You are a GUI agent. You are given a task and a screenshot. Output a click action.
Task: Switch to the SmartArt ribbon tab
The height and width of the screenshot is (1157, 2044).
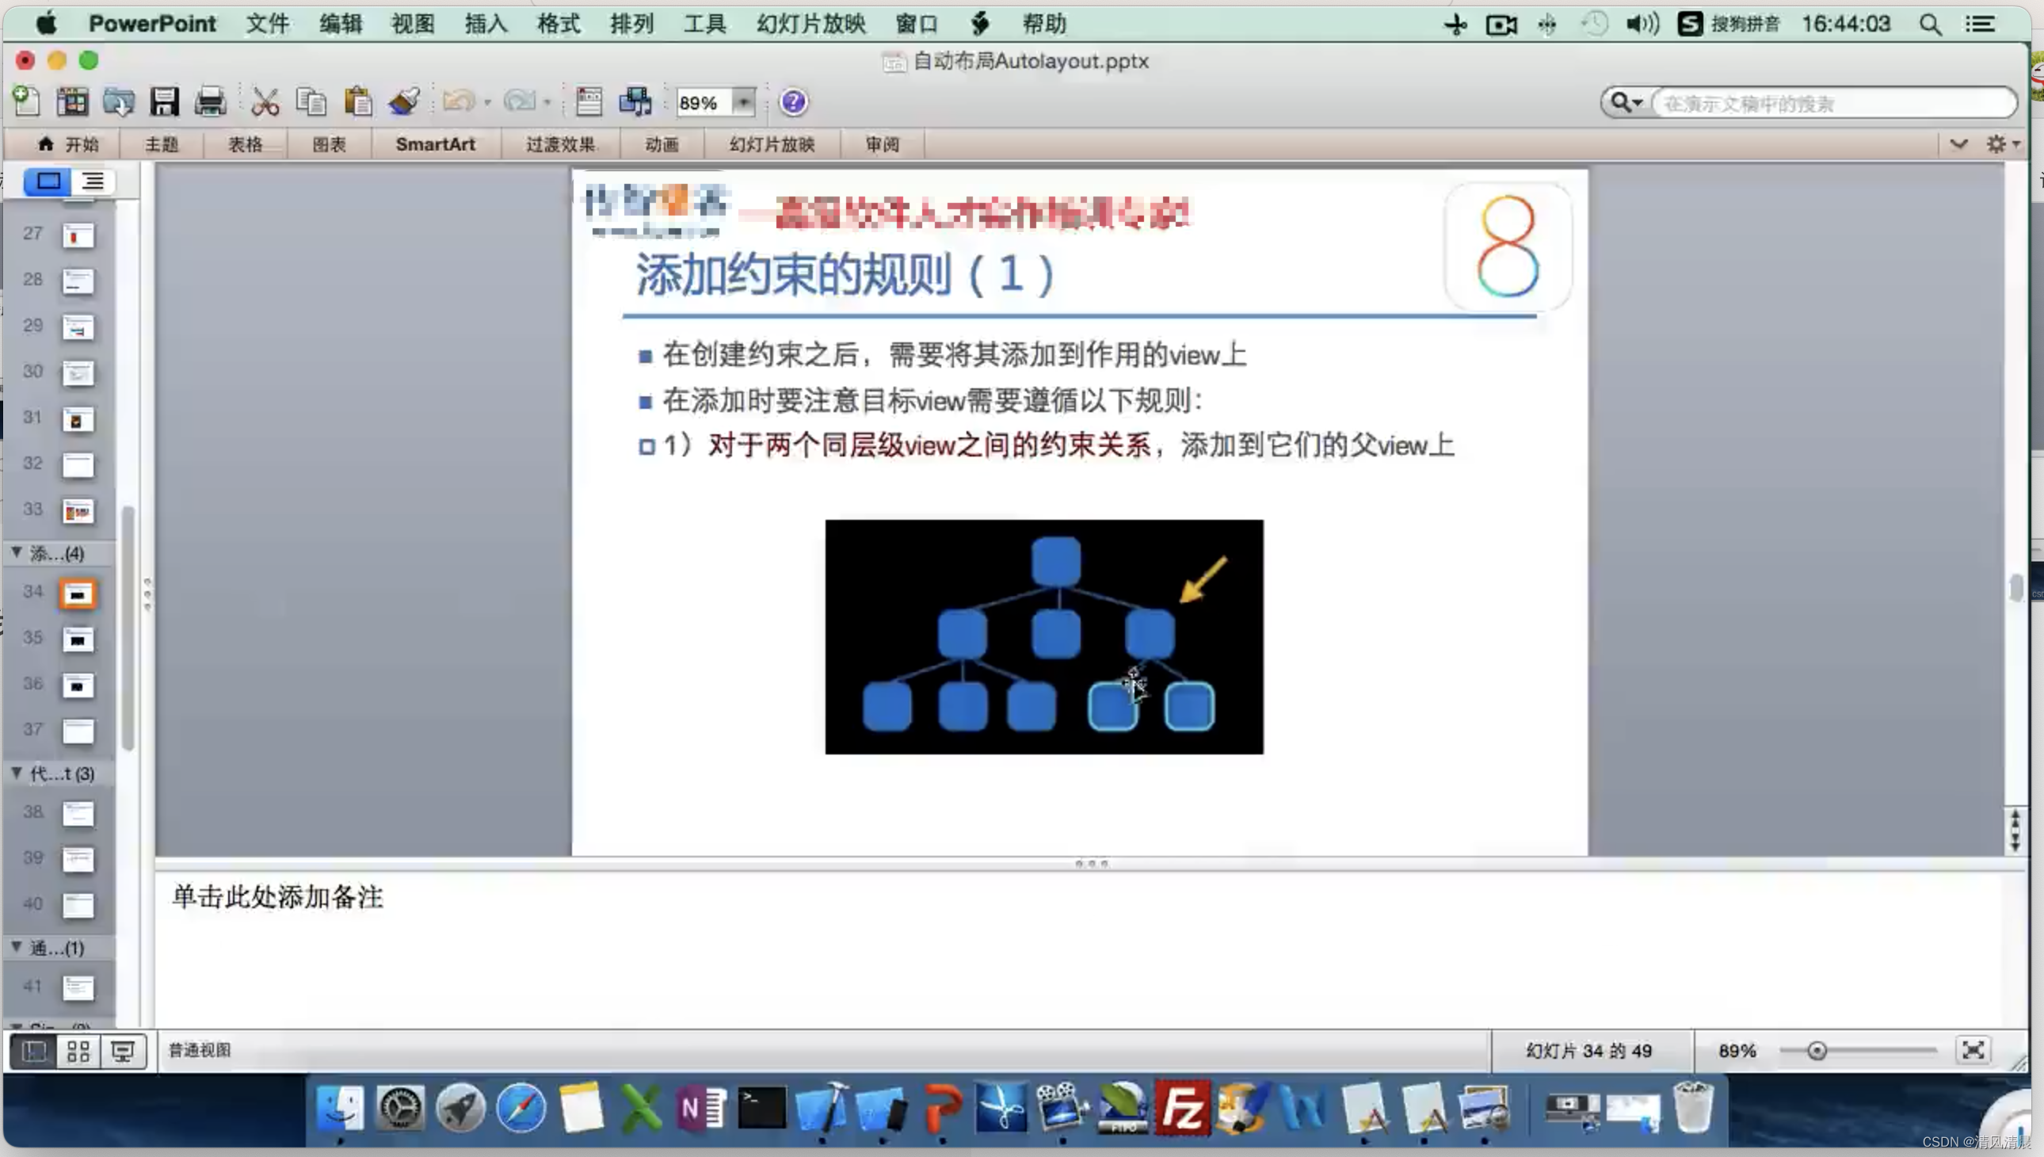click(435, 143)
